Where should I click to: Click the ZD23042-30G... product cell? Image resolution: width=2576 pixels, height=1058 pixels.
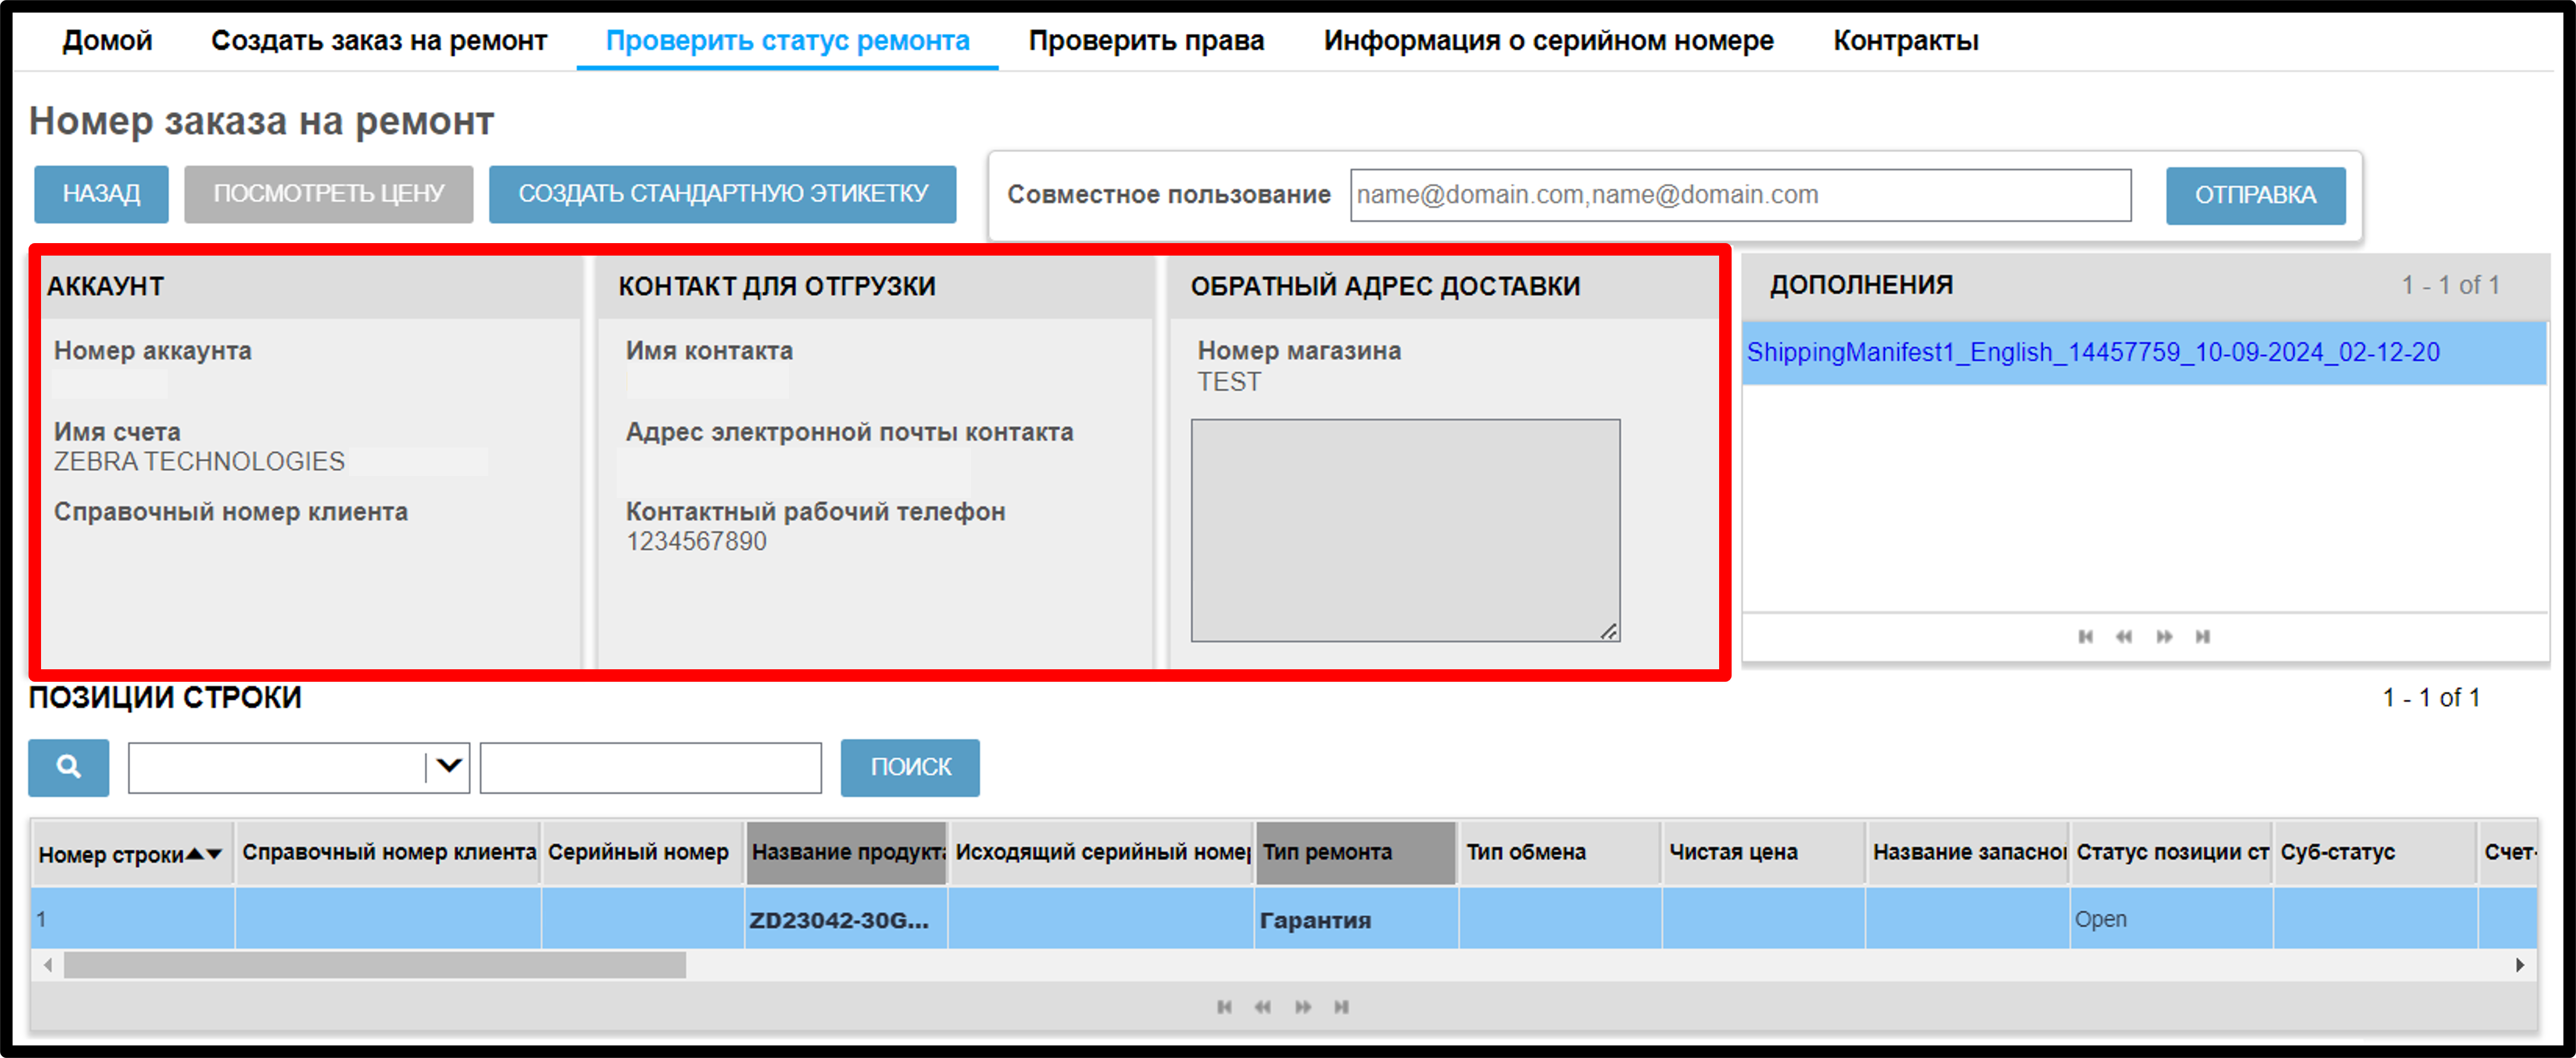coord(846,919)
